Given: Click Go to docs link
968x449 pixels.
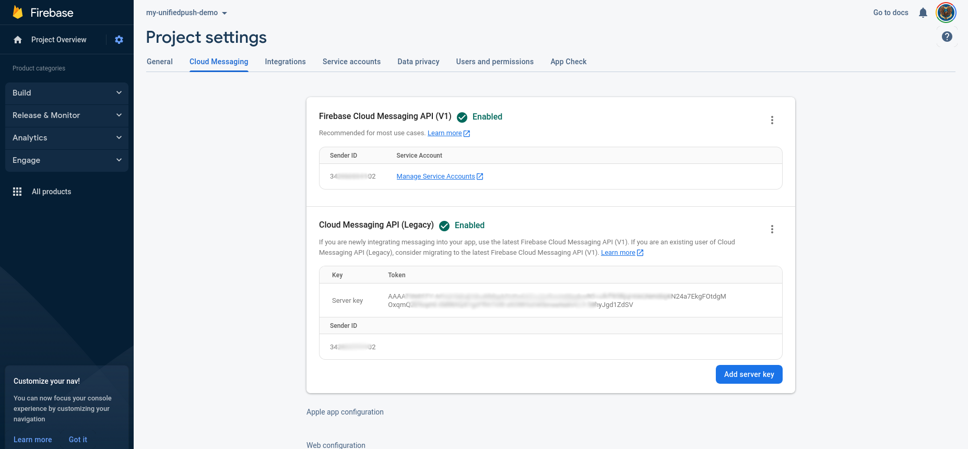Looking at the screenshot, I should click(891, 13).
